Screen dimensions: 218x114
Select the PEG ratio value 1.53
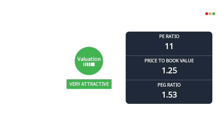[169, 95]
